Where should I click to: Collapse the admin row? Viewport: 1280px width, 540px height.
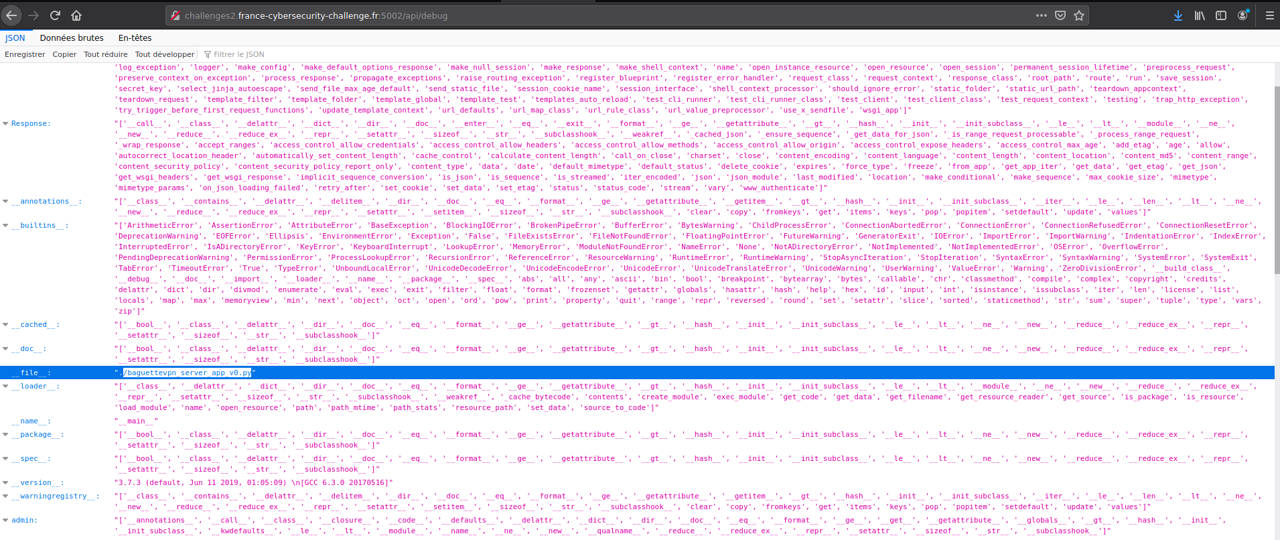pos(5,521)
